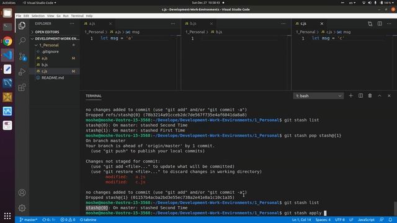Split the terminal panel
The image size is (397, 223).
(x=360, y=96)
